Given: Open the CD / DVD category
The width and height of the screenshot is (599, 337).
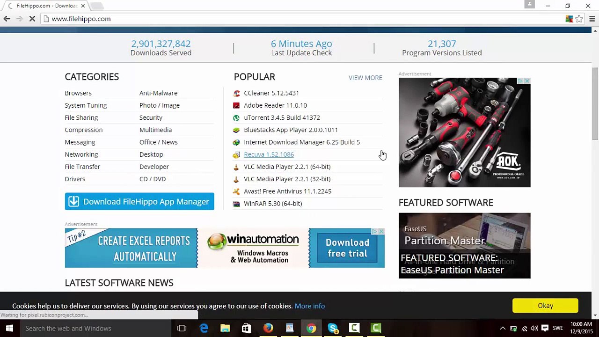Looking at the screenshot, I should [153, 179].
